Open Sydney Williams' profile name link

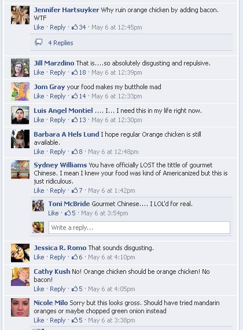(x=60, y=165)
